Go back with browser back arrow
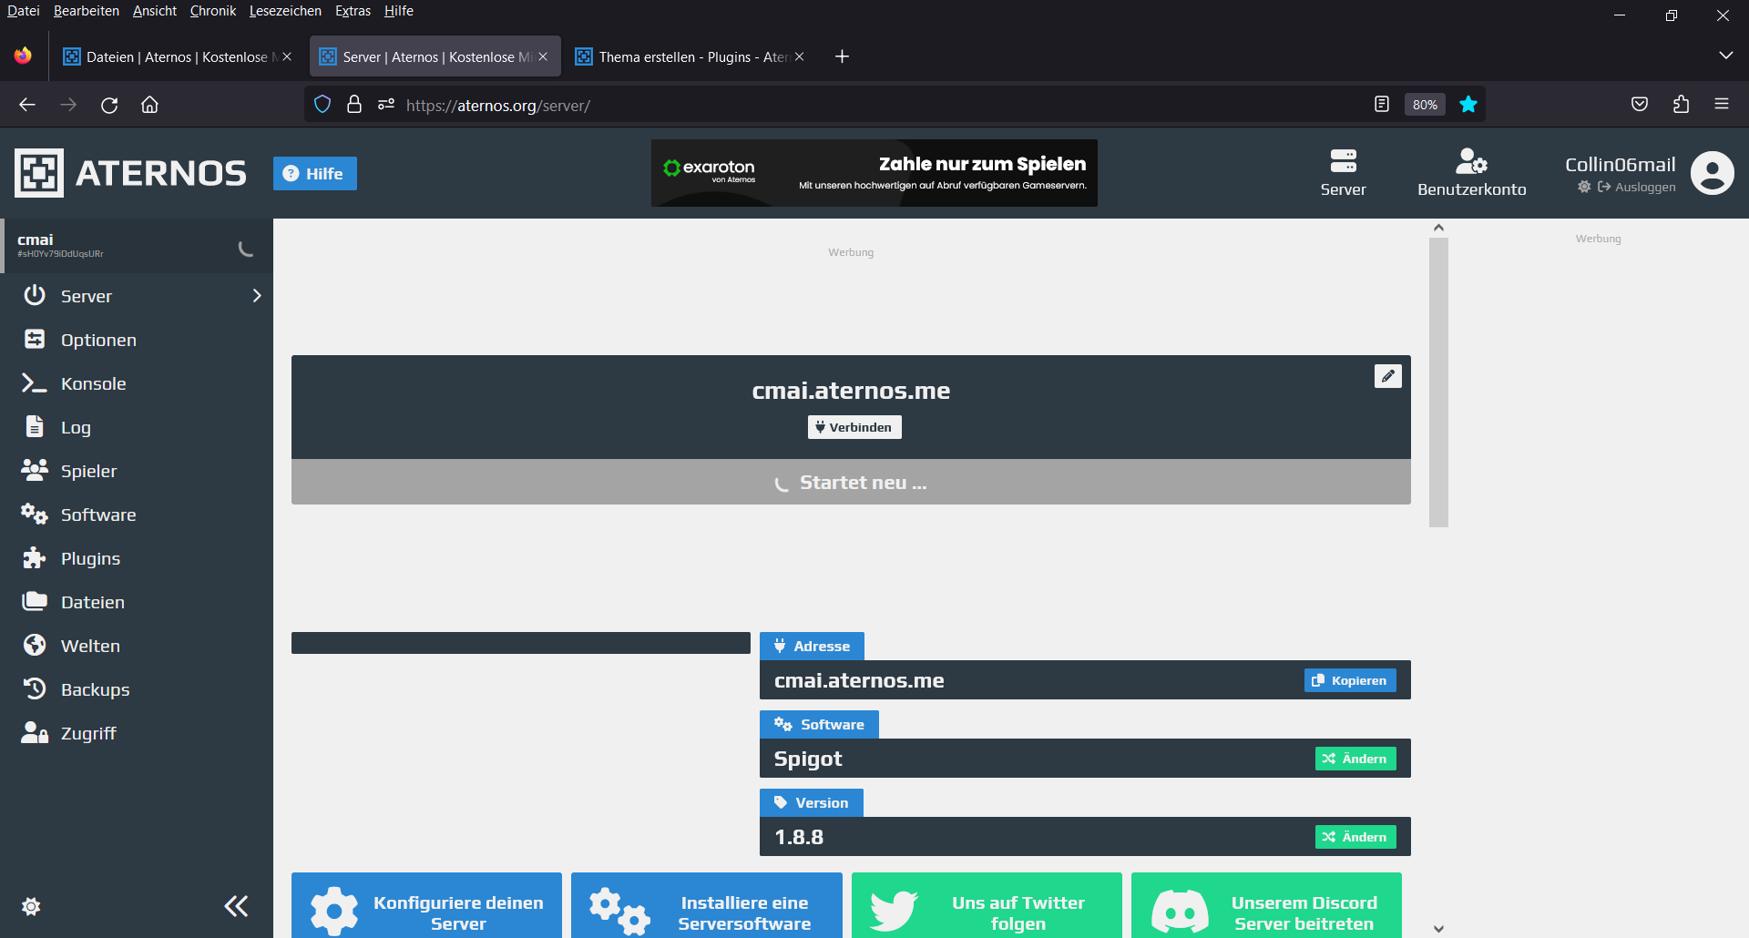This screenshot has height=938, width=1749. click(x=27, y=105)
